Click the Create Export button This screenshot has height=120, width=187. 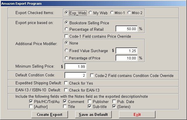point(50,114)
